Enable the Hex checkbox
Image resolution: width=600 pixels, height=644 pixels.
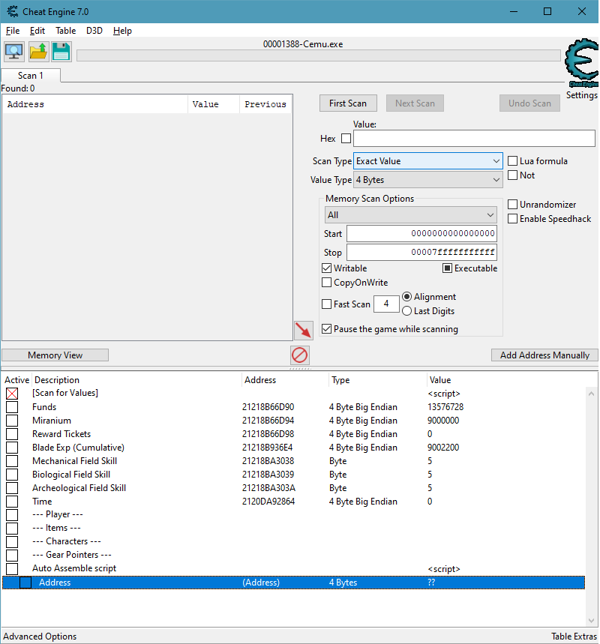[x=346, y=139]
